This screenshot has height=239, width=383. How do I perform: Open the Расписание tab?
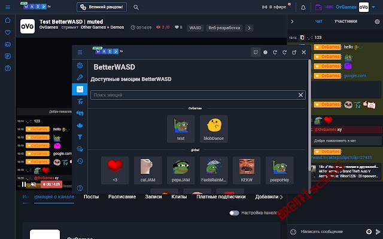point(122,197)
